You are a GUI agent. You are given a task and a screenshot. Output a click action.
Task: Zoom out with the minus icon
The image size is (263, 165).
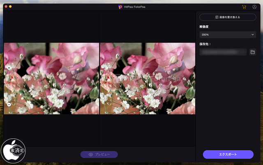(x=9, y=105)
